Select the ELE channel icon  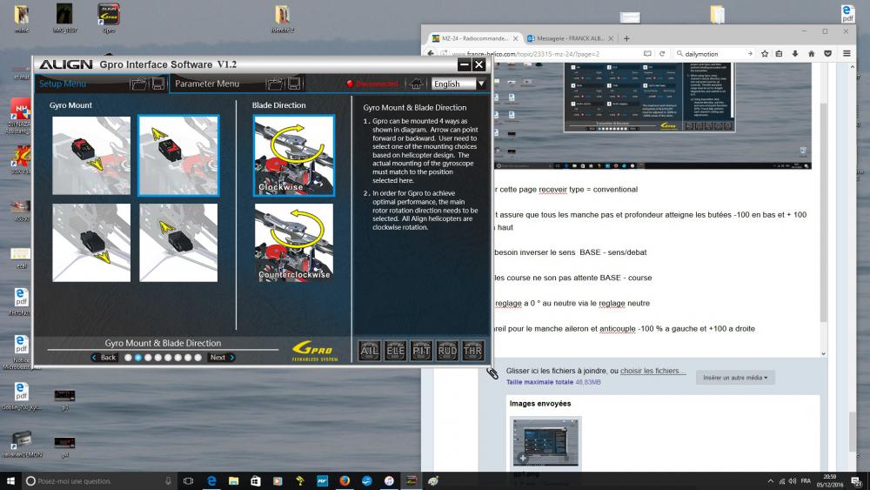[x=395, y=351]
